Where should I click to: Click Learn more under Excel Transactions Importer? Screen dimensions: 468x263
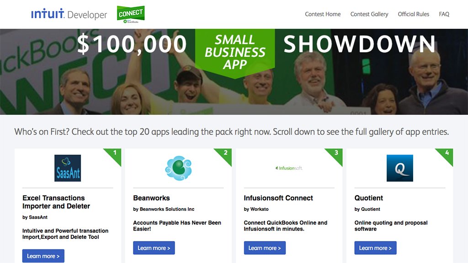[43, 256]
